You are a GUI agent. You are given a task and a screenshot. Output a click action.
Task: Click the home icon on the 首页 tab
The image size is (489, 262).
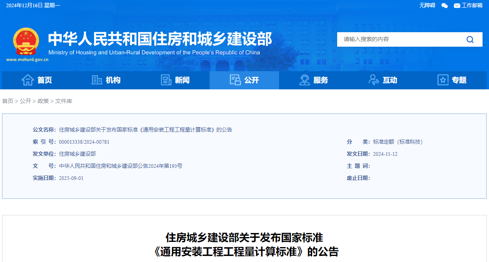(x=27, y=80)
